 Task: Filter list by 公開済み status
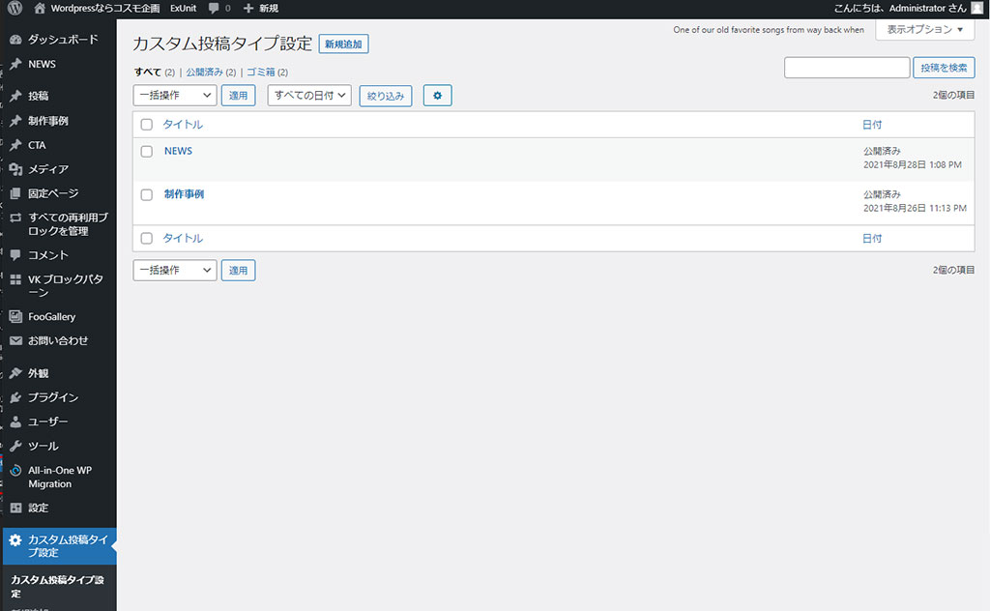click(204, 73)
